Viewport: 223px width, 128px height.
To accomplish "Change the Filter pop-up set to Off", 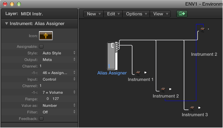I will tap(59, 112).
